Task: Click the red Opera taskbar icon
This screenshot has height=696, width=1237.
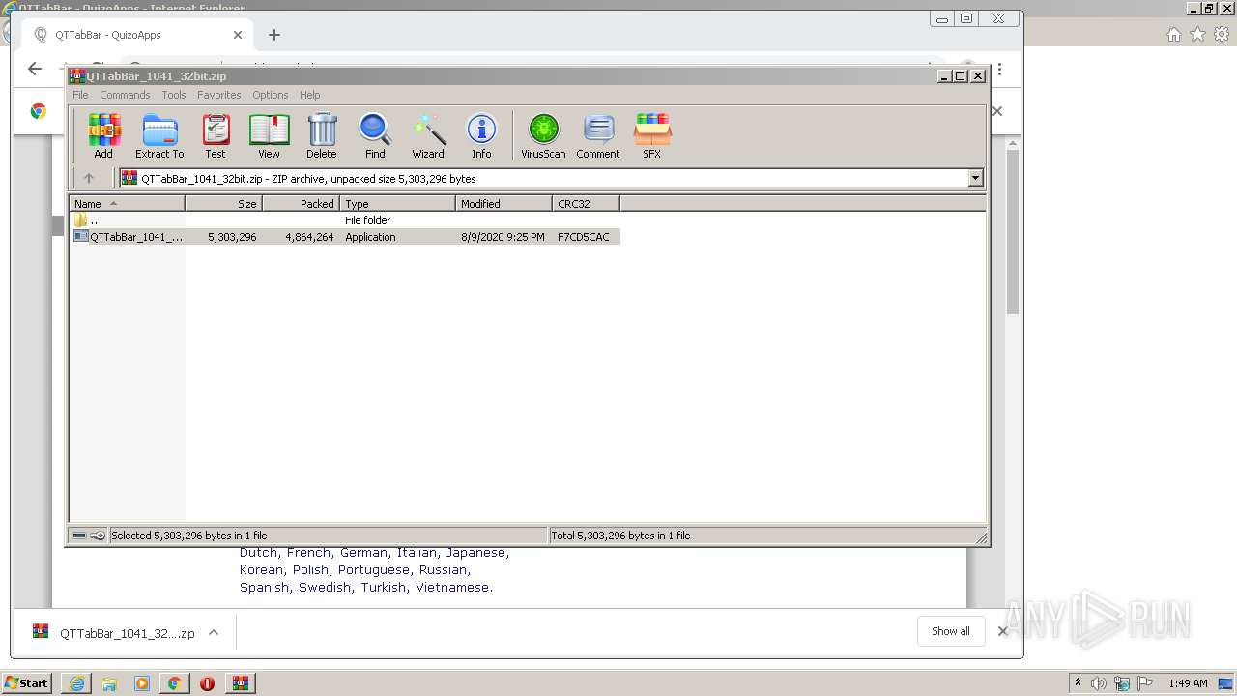Action: point(207,683)
